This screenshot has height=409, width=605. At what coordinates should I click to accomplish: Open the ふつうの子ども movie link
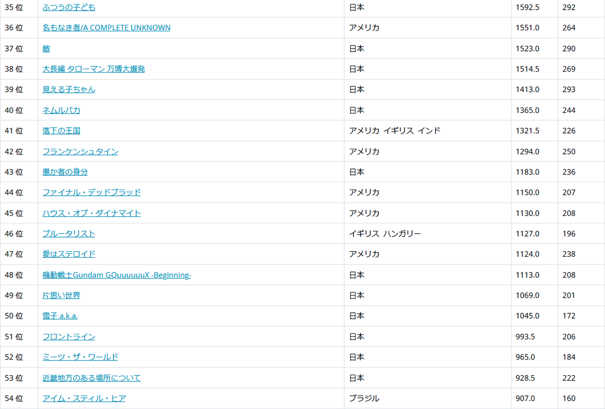(69, 8)
